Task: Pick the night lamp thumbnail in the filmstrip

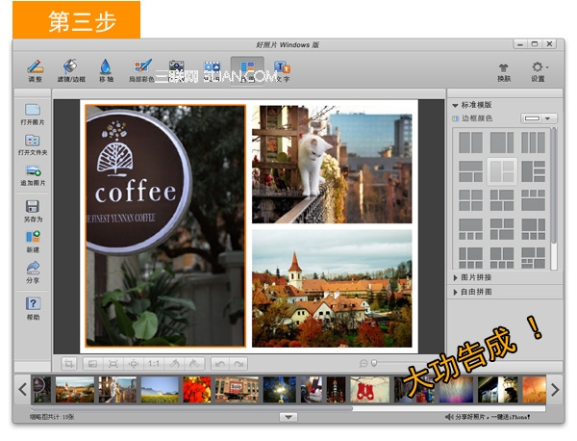Action: pyautogui.click(x=279, y=389)
